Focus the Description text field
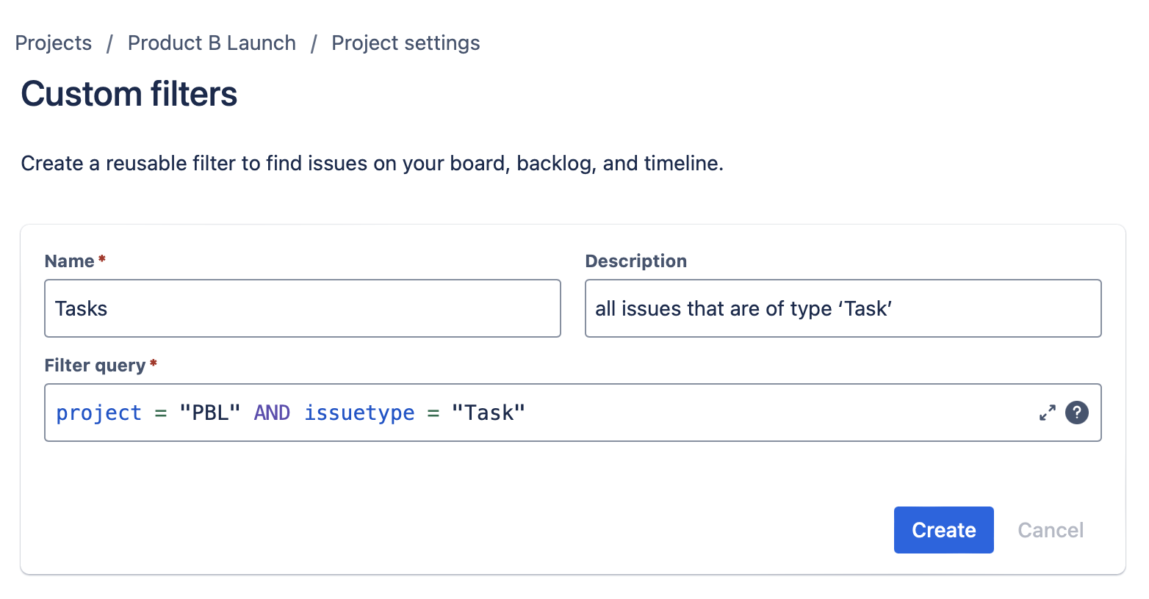The image size is (1149, 599). [843, 308]
